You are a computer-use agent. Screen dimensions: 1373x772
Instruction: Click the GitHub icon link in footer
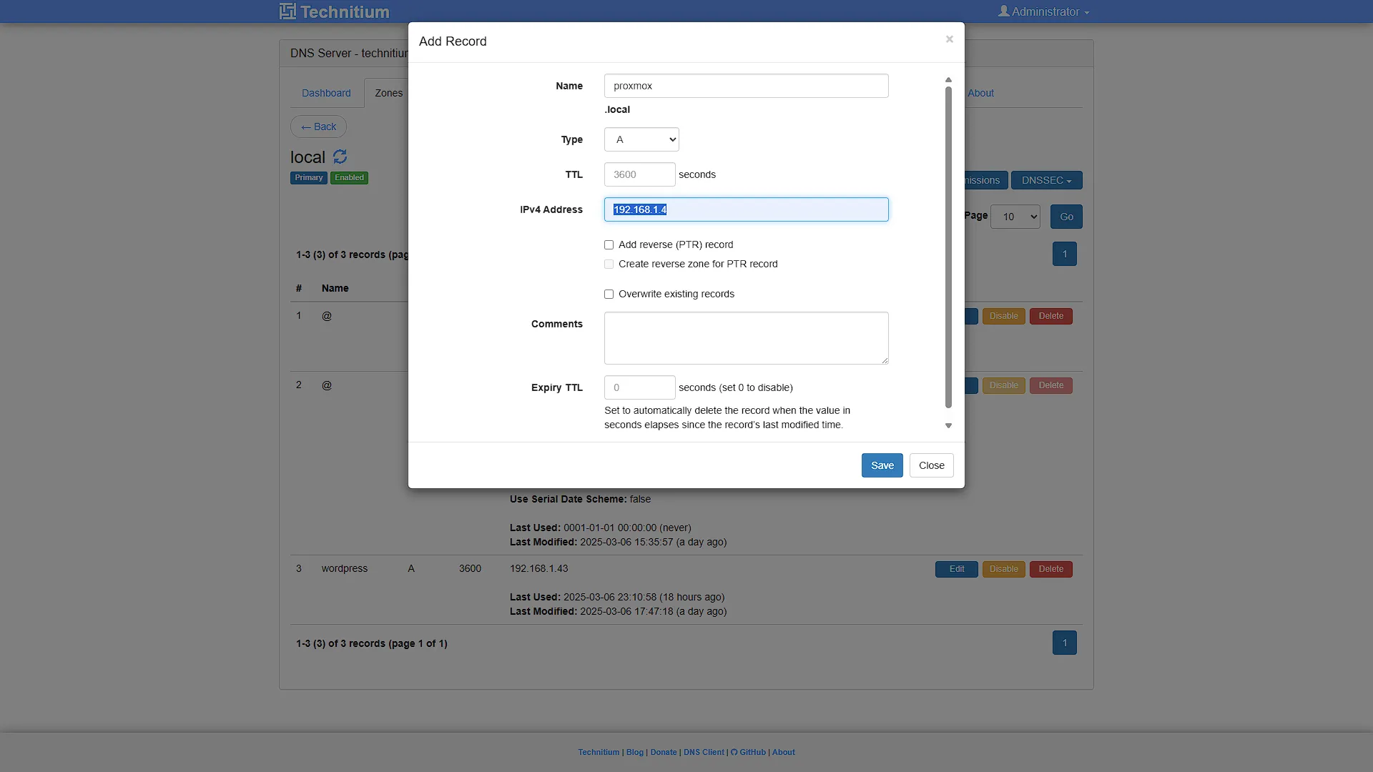(734, 752)
